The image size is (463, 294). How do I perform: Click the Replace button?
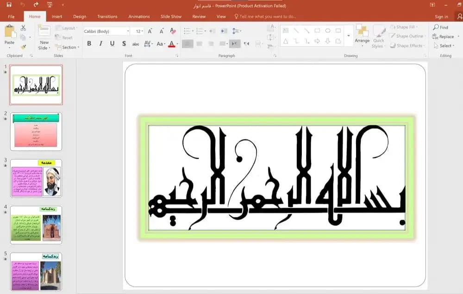[x=443, y=37]
